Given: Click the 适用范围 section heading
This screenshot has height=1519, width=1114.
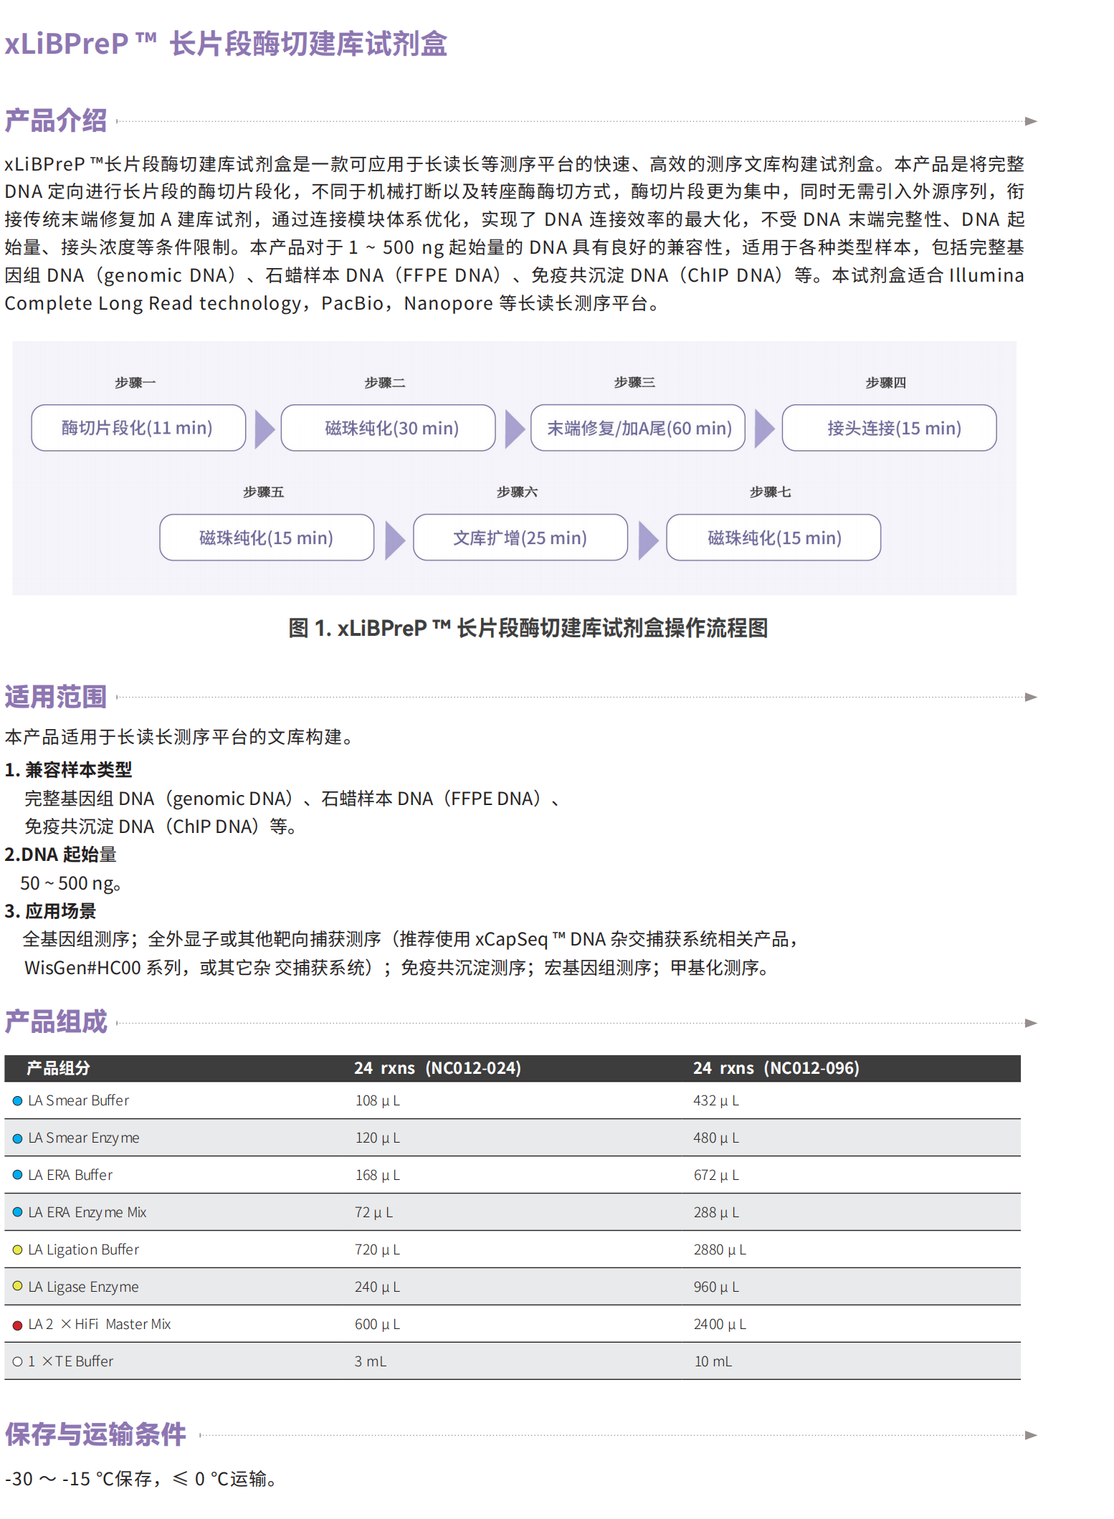Looking at the screenshot, I should click(x=56, y=697).
